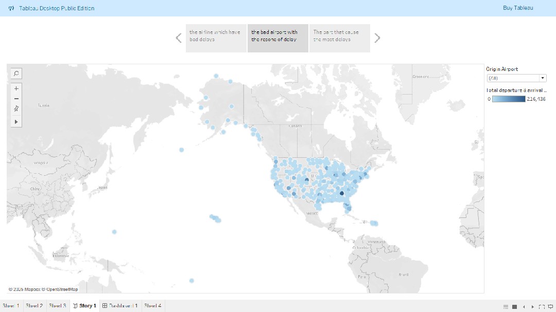Expand the map tools flyout arrow

16,122
